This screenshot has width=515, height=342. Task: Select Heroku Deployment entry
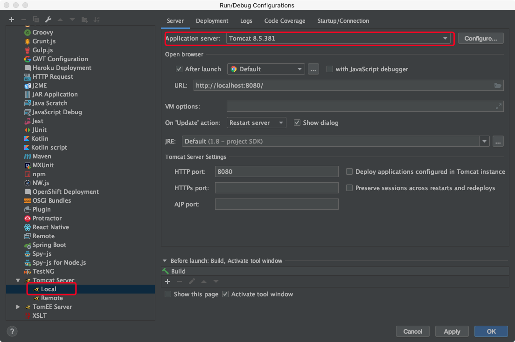(62, 68)
